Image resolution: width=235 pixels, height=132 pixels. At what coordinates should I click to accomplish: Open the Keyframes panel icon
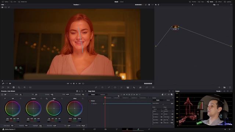click(219, 87)
